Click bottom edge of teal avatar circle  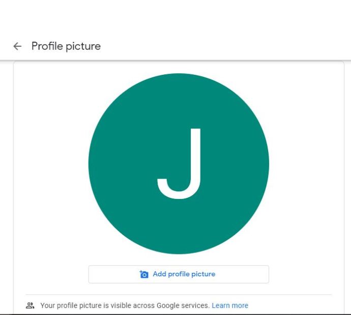179,253
